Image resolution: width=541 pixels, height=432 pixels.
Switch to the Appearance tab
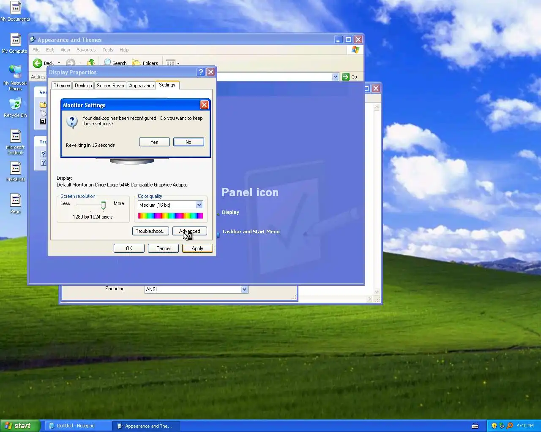tap(142, 86)
